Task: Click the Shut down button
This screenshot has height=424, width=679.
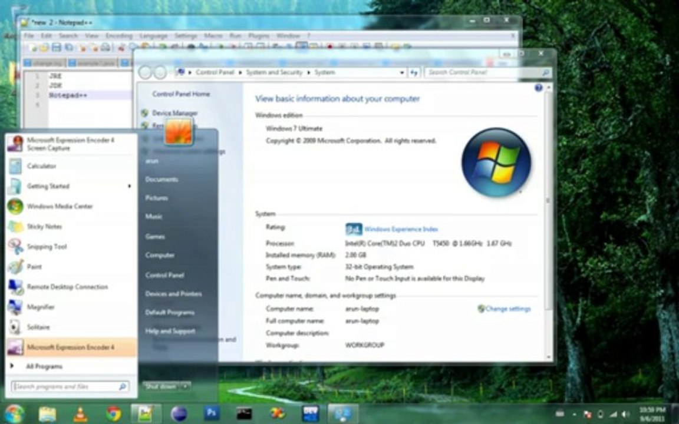Action: pyautogui.click(x=161, y=386)
